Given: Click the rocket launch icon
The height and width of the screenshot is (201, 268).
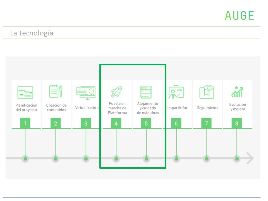Looking at the screenshot, I should [x=116, y=92].
